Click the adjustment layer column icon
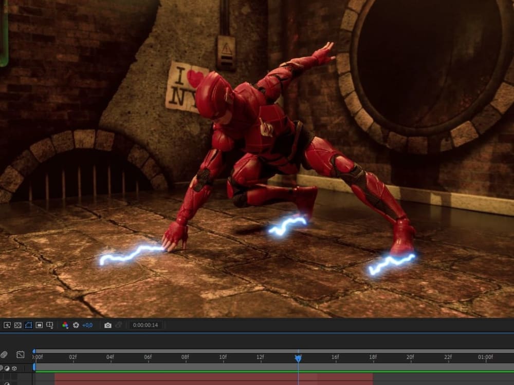Viewport: 514px width, 385px height. pos(7,368)
